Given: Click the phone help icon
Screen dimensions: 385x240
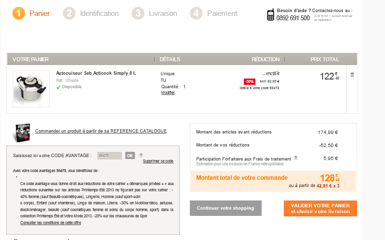Looking at the screenshot, I should 270,14.
